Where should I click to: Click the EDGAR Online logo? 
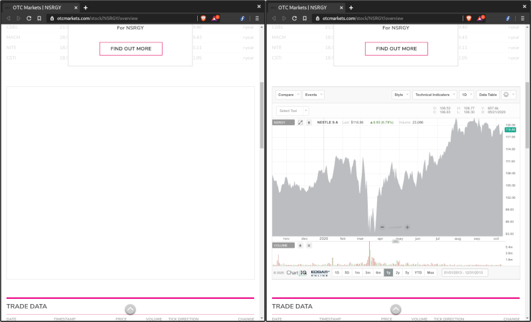[x=320, y=273]
